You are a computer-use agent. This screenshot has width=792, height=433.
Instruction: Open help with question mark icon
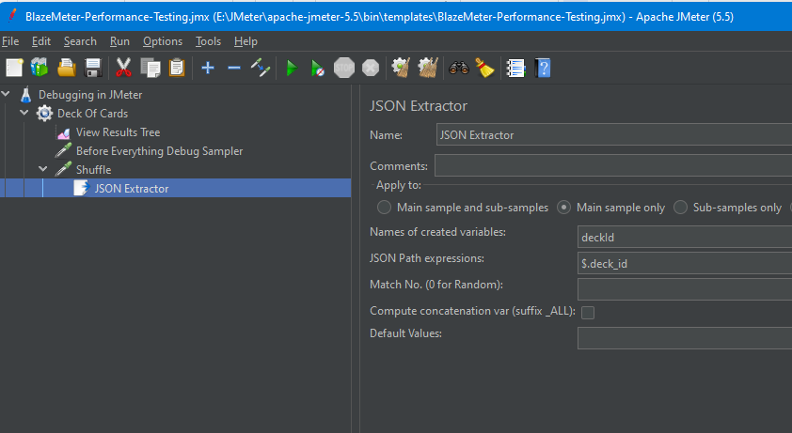pyautogui.click(x=543, y=68)
